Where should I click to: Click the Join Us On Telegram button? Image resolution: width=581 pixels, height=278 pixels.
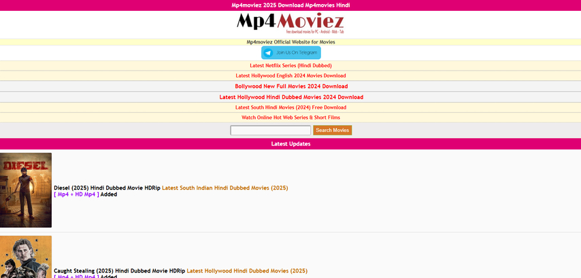coord(291,52)
